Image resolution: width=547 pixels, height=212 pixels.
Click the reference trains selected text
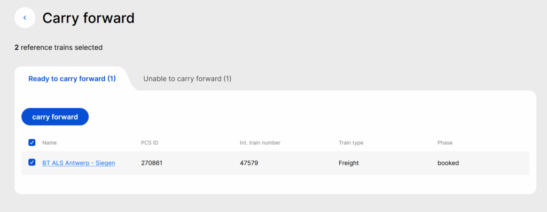pos(62,48)
